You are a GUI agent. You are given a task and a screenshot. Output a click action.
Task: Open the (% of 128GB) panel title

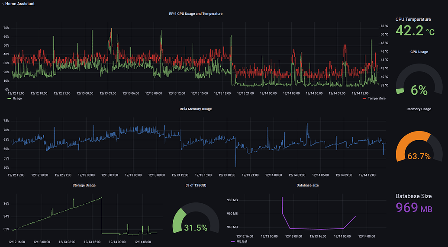coord(196,185)
